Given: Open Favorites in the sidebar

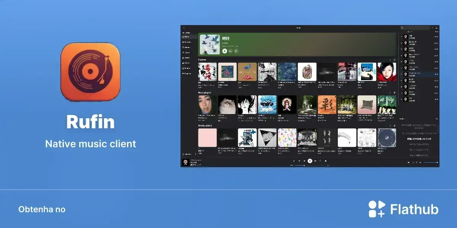Looking at the screenshot, I should (189, 42).
